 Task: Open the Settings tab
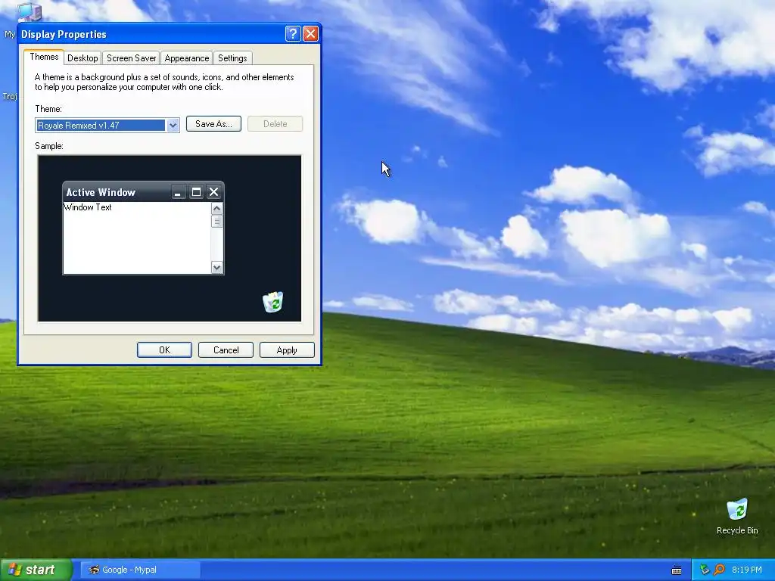232,58
